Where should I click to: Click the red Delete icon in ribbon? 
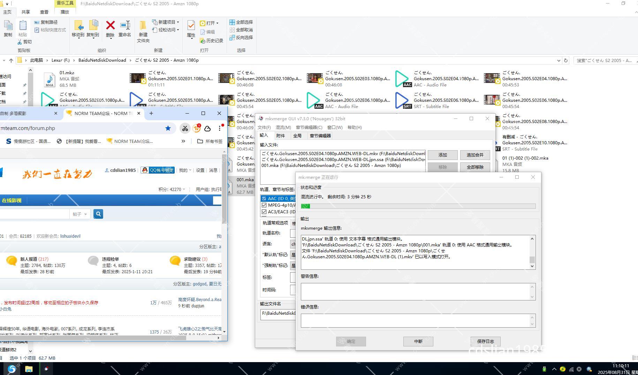[x=110, y=26]
